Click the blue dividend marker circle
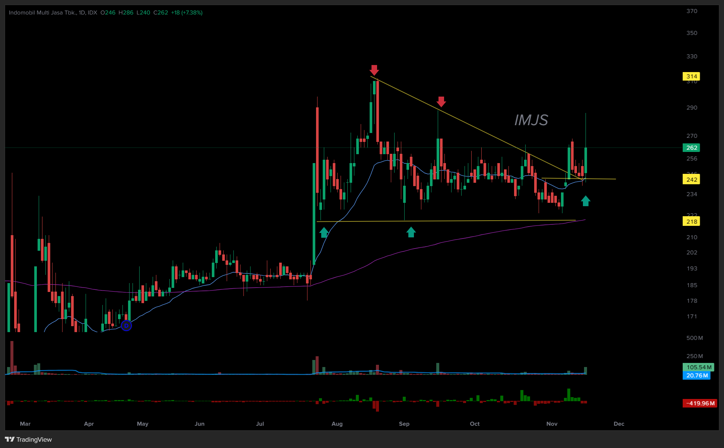This screenshot has width=724, height=448. [x=127, y=326]
